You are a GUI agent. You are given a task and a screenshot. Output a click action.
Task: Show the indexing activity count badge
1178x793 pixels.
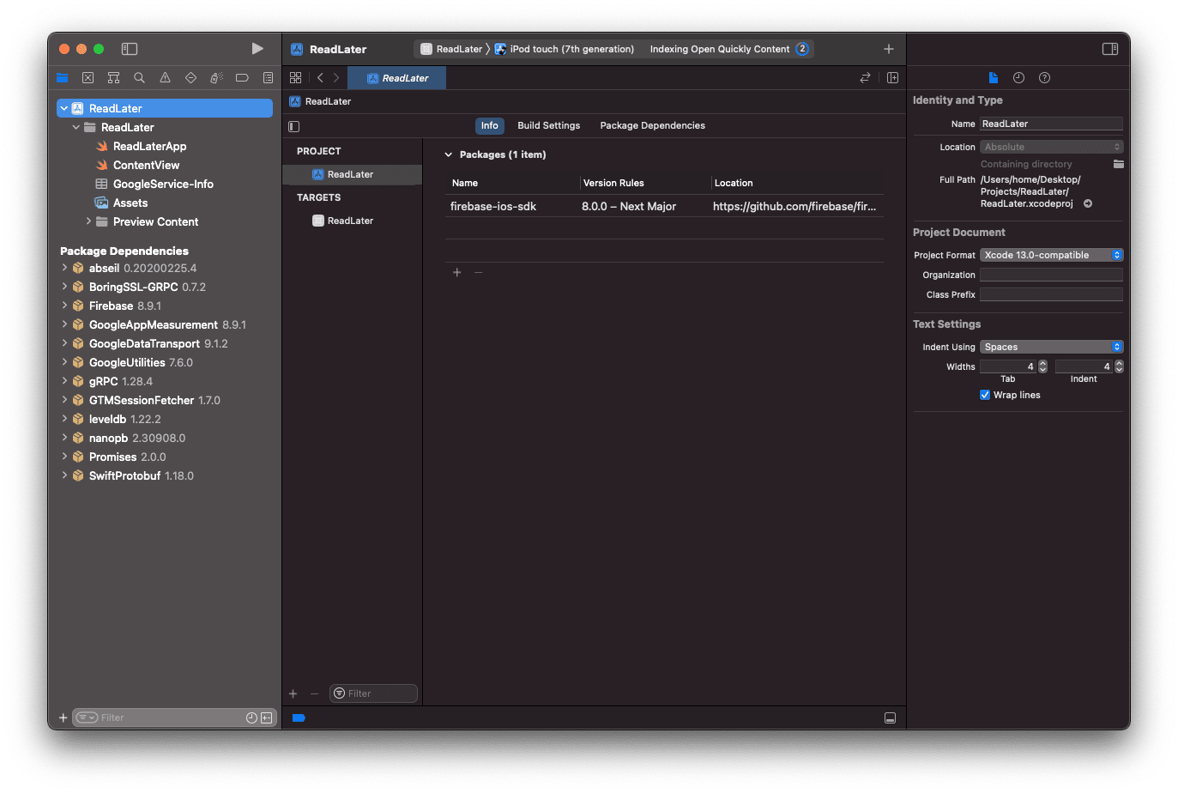[x=802, y=49]
